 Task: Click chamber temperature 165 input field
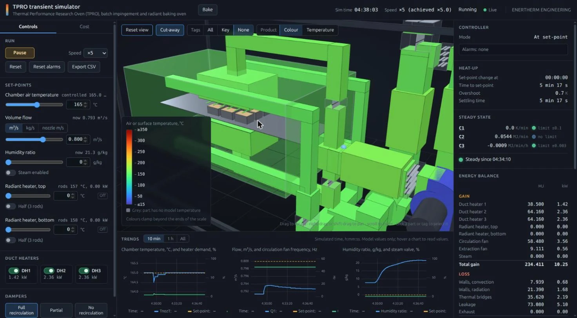pos(78,105)
